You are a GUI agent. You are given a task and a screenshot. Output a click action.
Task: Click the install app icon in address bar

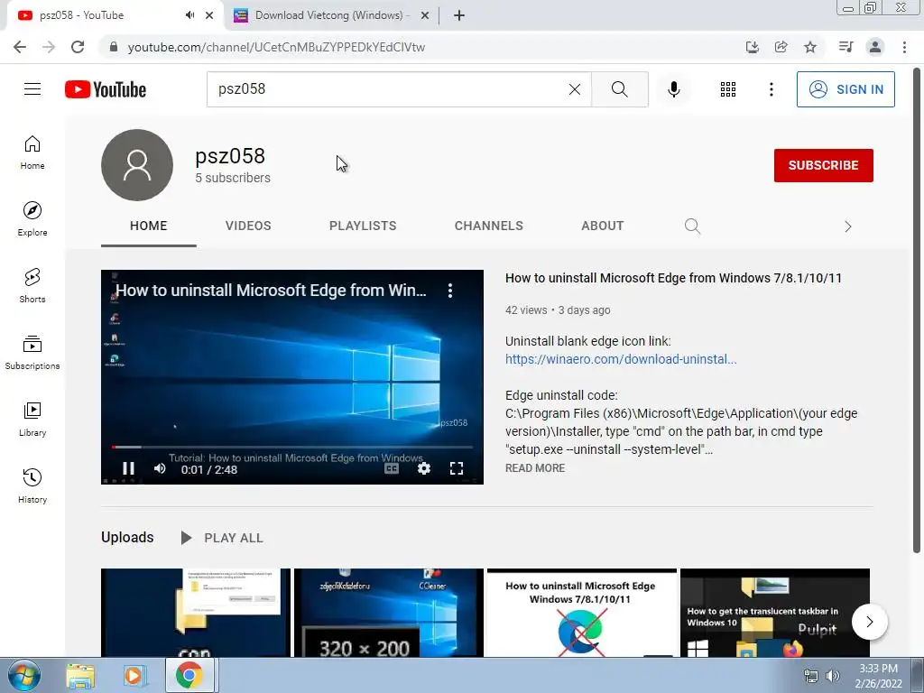tap(752, 47)
